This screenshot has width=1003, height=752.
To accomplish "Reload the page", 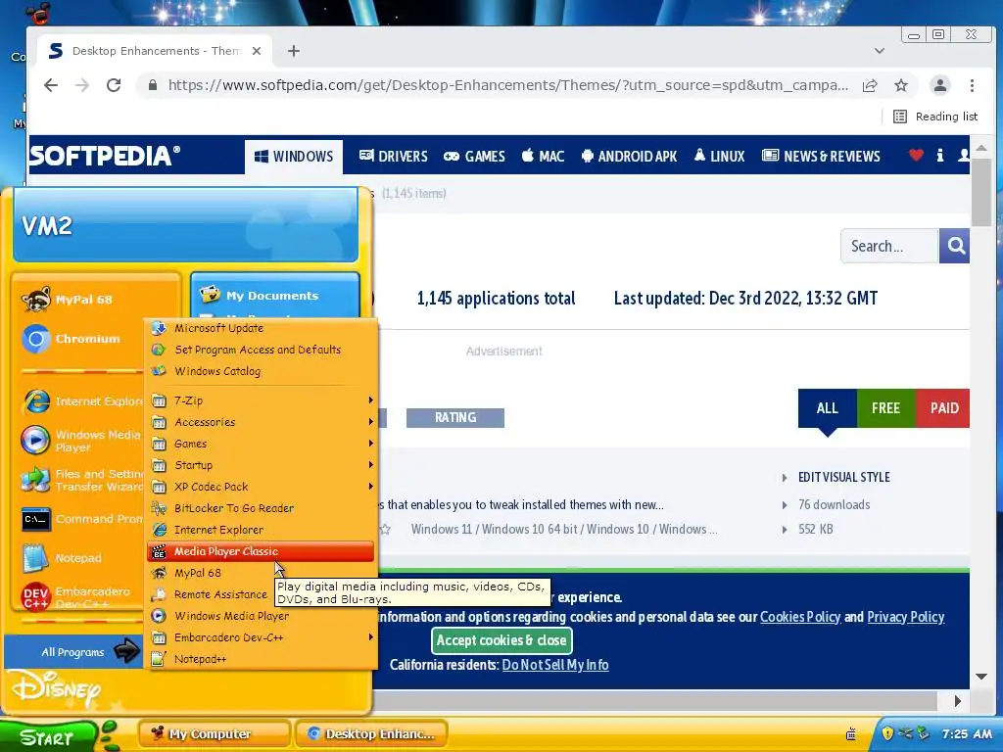I will (x=114, y=85).
